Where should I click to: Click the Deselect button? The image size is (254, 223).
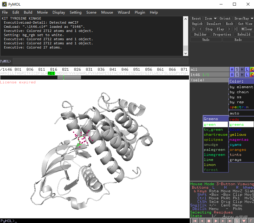pos(214,24)
